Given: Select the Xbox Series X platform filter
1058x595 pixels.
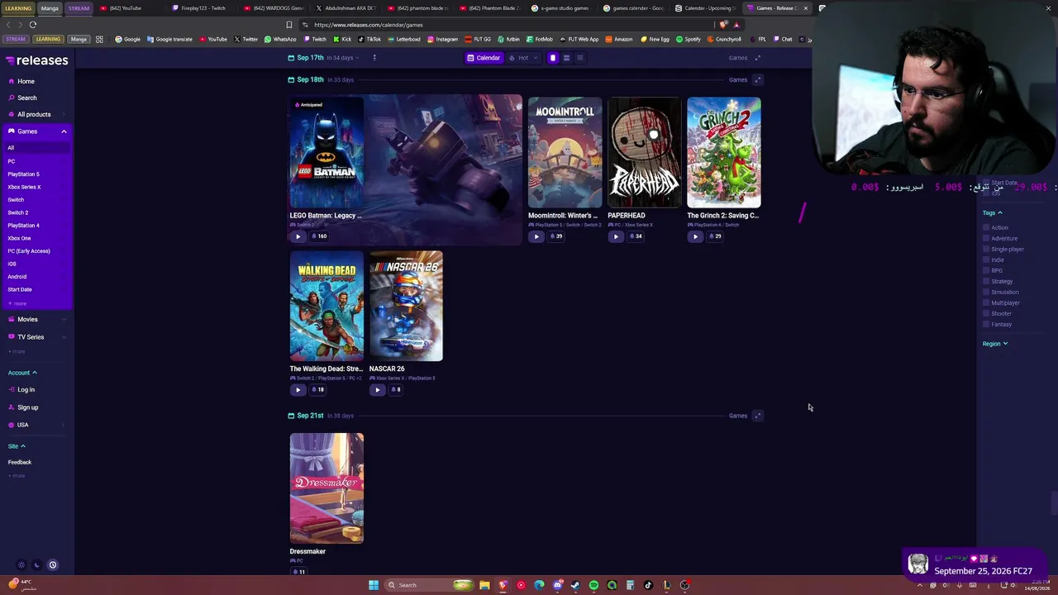Looking at the screenshot, I should pyautogui.click(x=24, y=187).
